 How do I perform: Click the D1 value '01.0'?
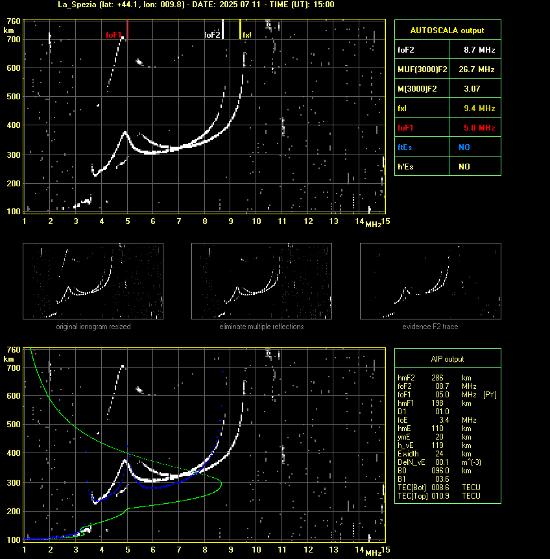442,412
